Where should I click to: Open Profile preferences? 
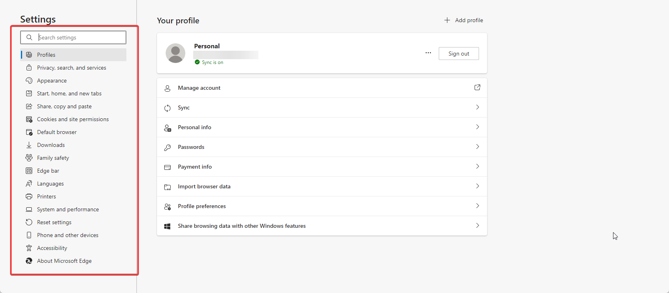[x=322, y=206]
